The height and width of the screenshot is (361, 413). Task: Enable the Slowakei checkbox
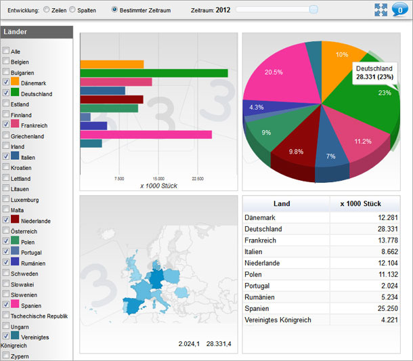(6, 283)
